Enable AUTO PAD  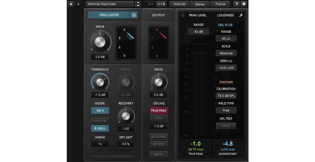pos(159,137)
